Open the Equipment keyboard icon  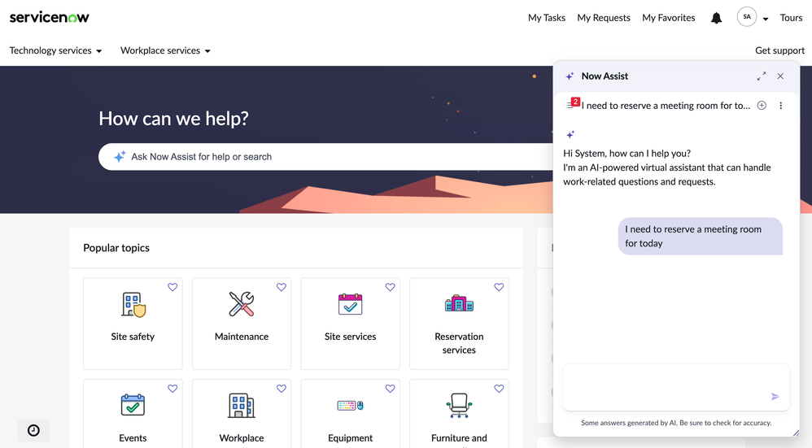coord(350,406)
